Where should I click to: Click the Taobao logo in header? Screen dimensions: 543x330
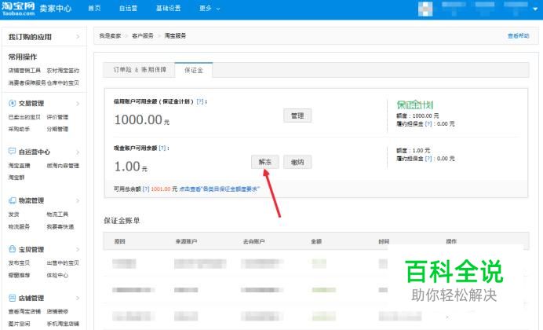(18, 9)
